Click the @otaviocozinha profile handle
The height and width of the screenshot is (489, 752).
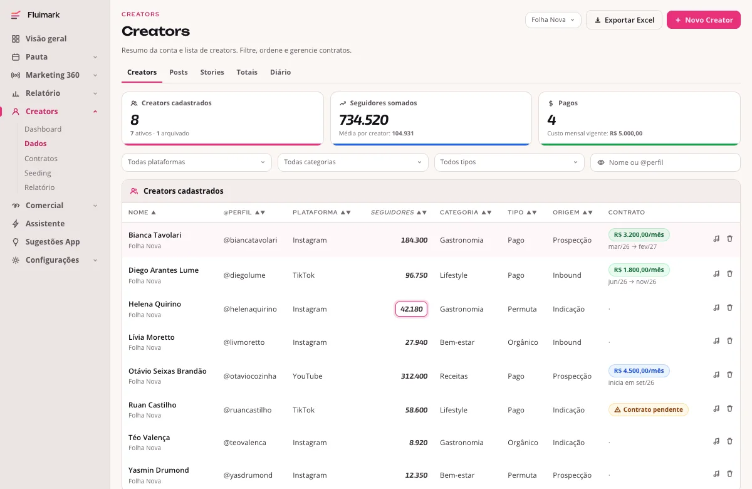pyautogui.click(x=250, y=376)
